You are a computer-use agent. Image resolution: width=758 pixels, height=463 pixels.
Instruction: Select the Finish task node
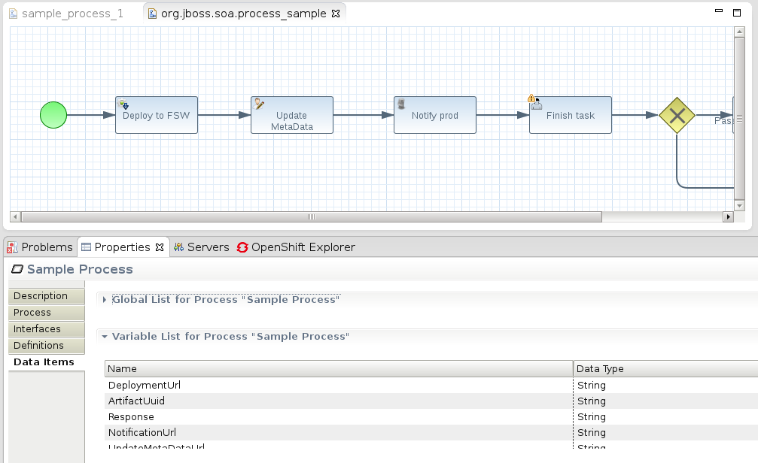[x=571, y=115]
